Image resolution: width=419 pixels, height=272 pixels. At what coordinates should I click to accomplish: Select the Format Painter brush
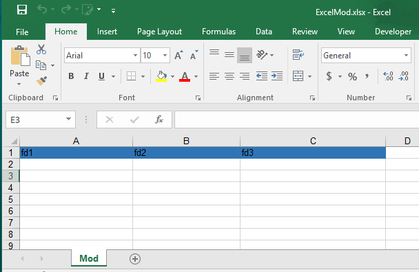41,81
